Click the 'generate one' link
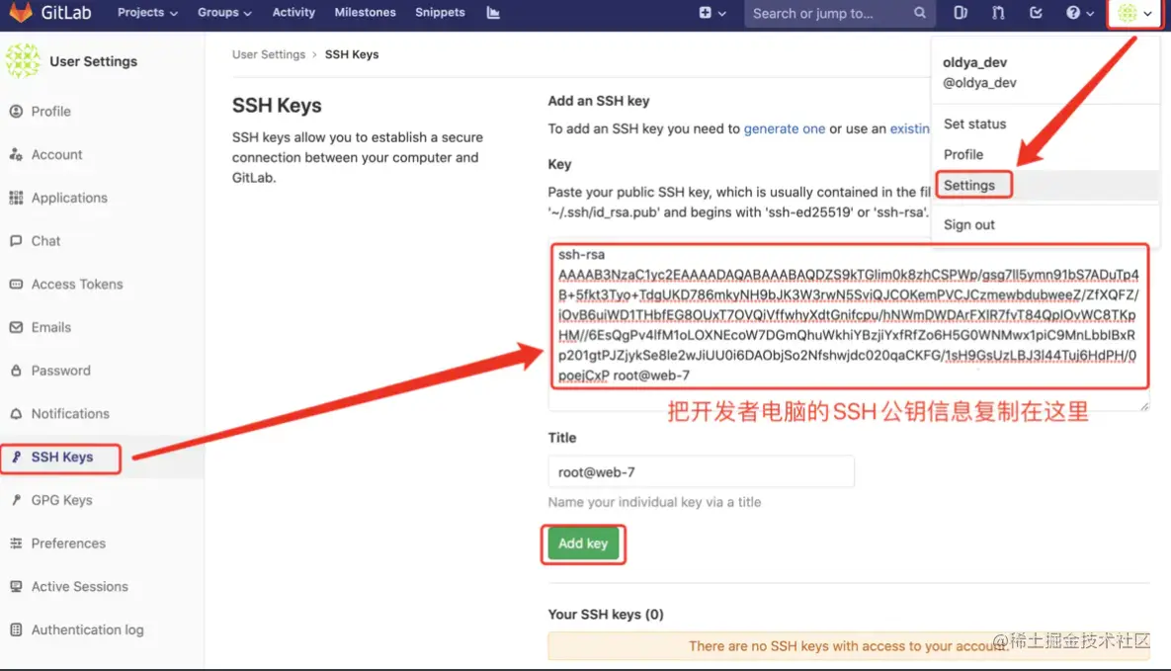This screenshot has width=1171, height=671. (x=785, y=128)
